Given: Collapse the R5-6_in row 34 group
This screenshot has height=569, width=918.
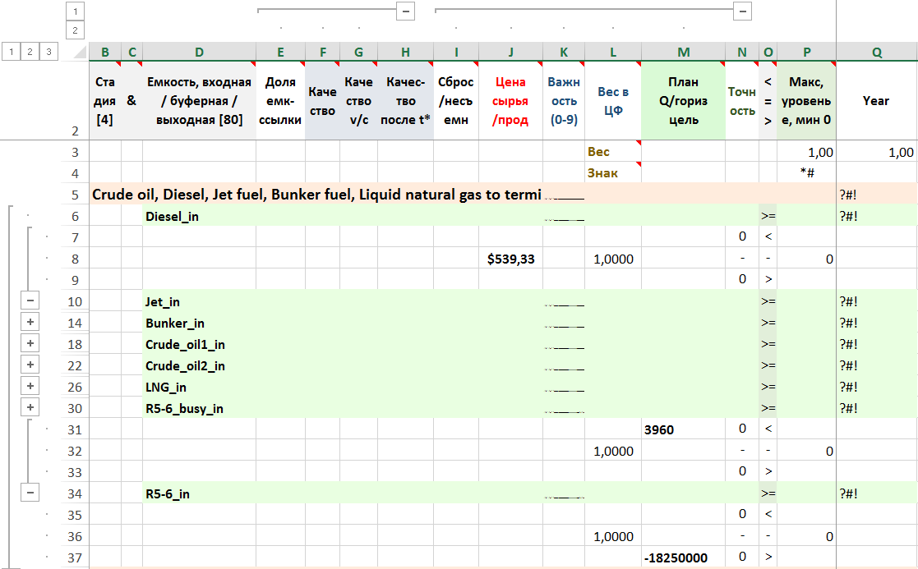Looking at the screenshot, I should [30, 493].
